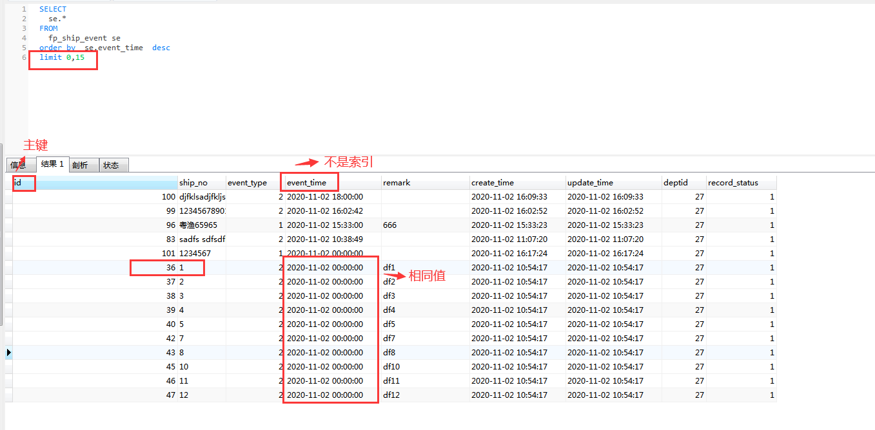Viewport: 875px width, 430px height.
Task: Click event_type cell in row id 96
Action: pos(255,225)
